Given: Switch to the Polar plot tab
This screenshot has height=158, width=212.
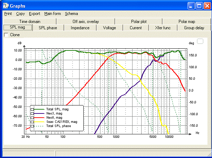Looking at the screenshot, I should (139, 22).
